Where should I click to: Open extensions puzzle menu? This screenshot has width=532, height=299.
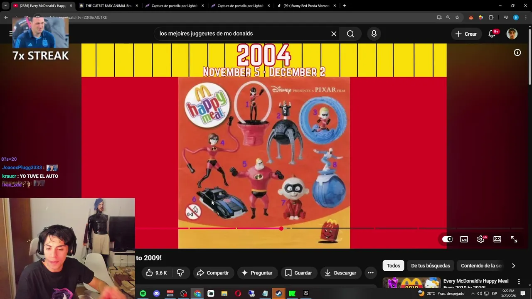pyautogui.click(x=491, y=17)
